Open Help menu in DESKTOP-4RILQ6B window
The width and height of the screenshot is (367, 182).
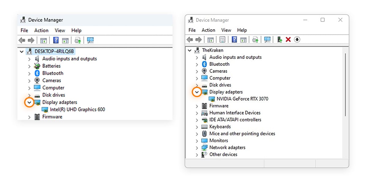[76, 30]
